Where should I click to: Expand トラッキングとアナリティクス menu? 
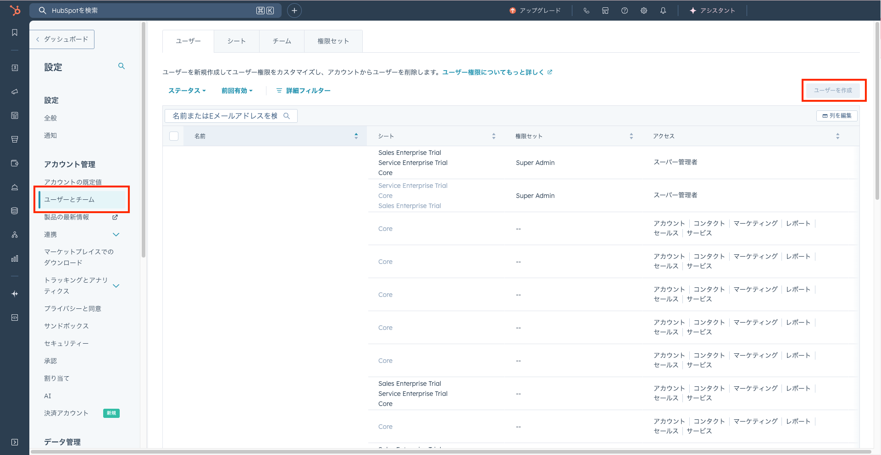pos(116,286)
